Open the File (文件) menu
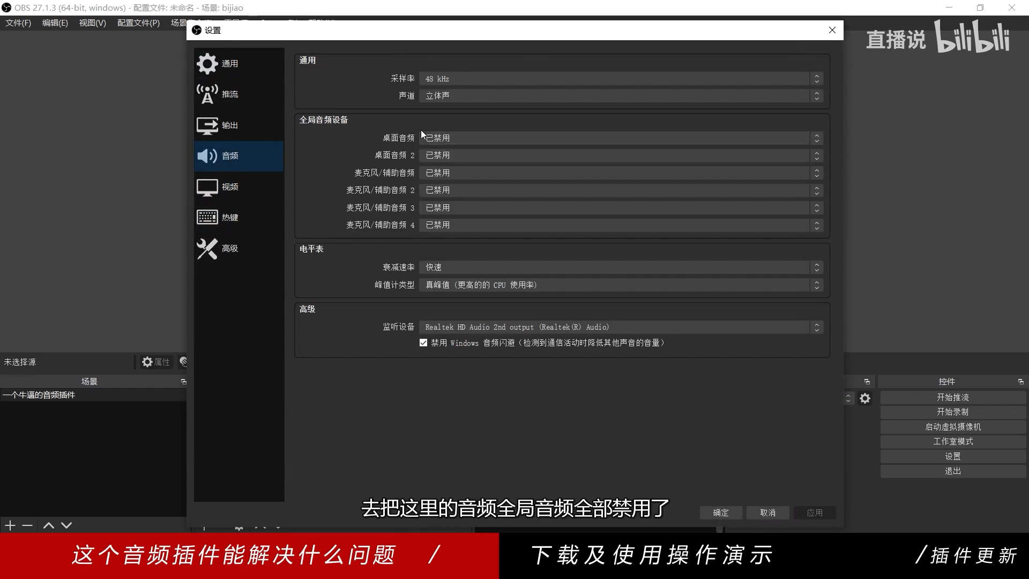Screen dimensions: 1029x579 point(18,23)
